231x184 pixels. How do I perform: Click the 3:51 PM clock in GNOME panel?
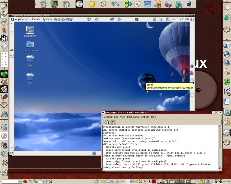(184, 19)
